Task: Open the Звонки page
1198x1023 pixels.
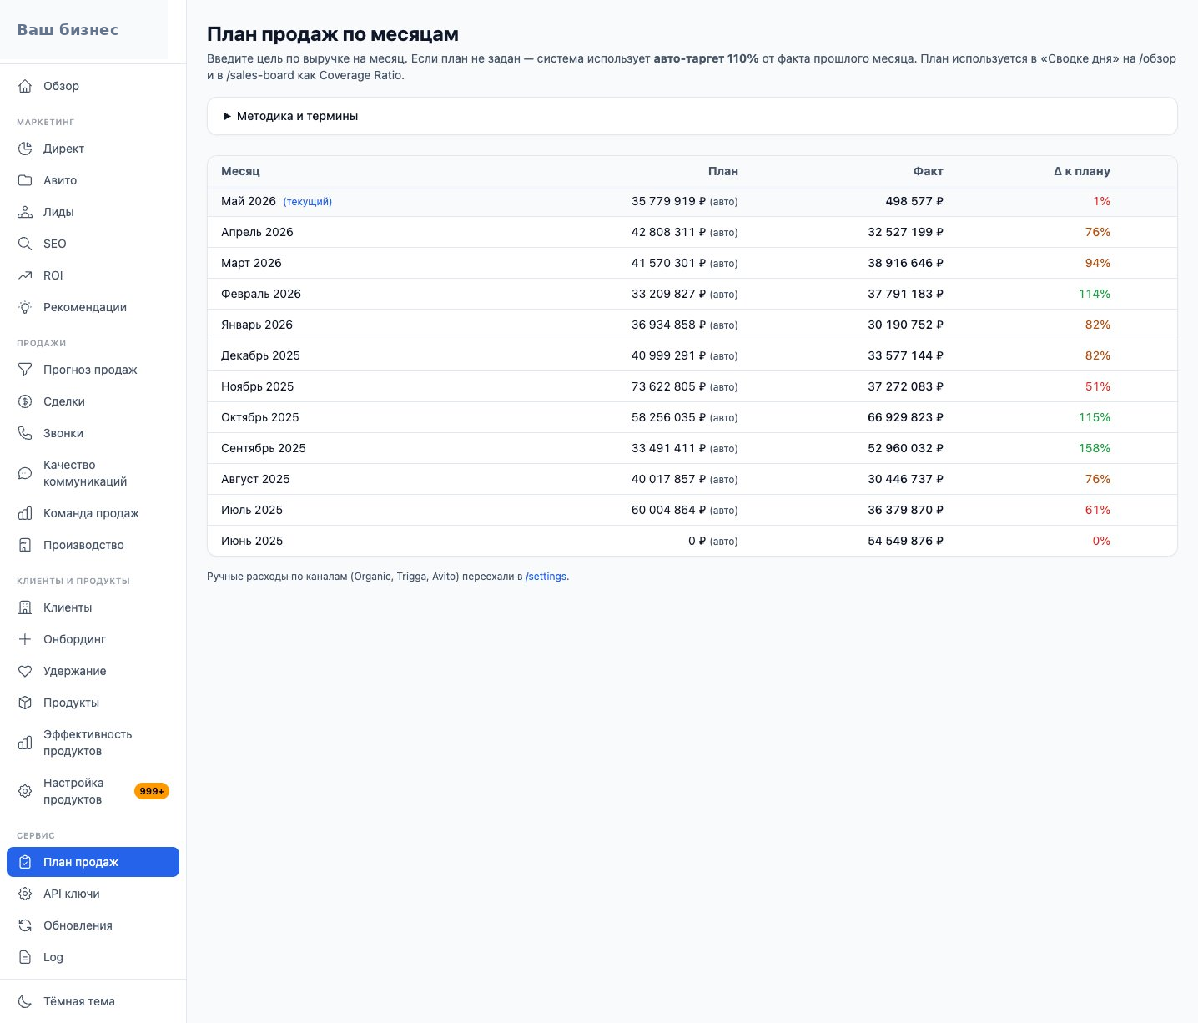Action: 93,433
